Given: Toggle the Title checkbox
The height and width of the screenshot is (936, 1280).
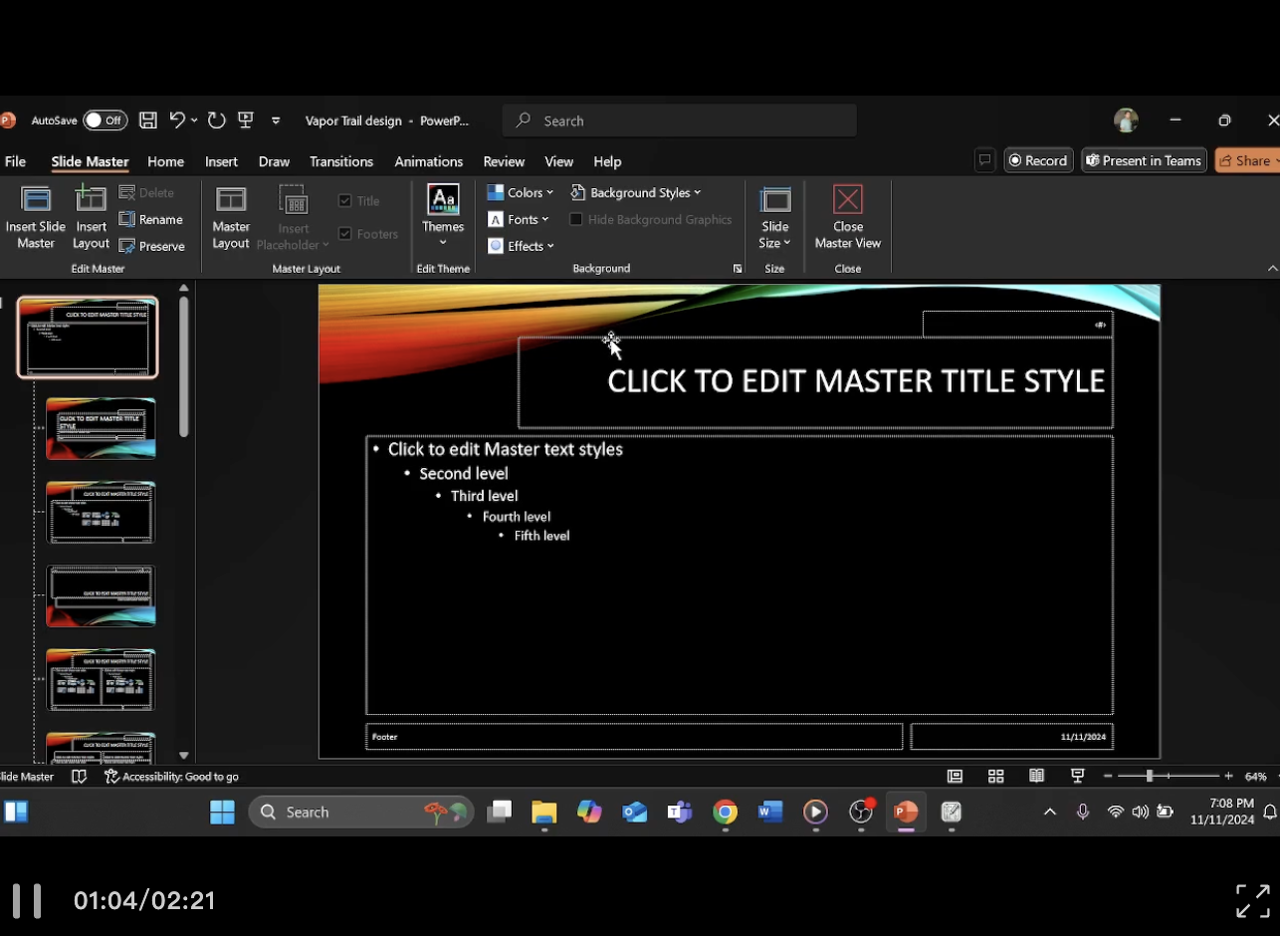Looking at the screenshot, I should pyautogui.click(x=345, y=200).
